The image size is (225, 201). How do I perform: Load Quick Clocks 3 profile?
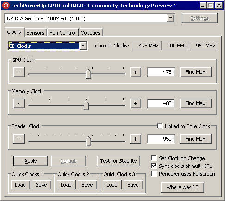coord(112,185)
